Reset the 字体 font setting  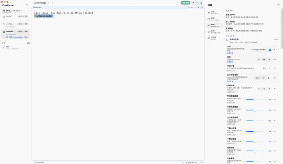[x=275, y=50]
